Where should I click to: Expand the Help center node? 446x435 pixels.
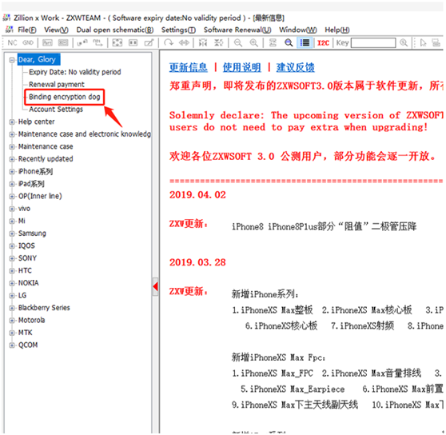[12, 122]
